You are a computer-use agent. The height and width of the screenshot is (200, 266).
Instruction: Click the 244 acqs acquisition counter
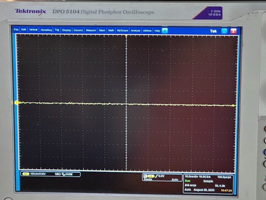coord(191,185)
